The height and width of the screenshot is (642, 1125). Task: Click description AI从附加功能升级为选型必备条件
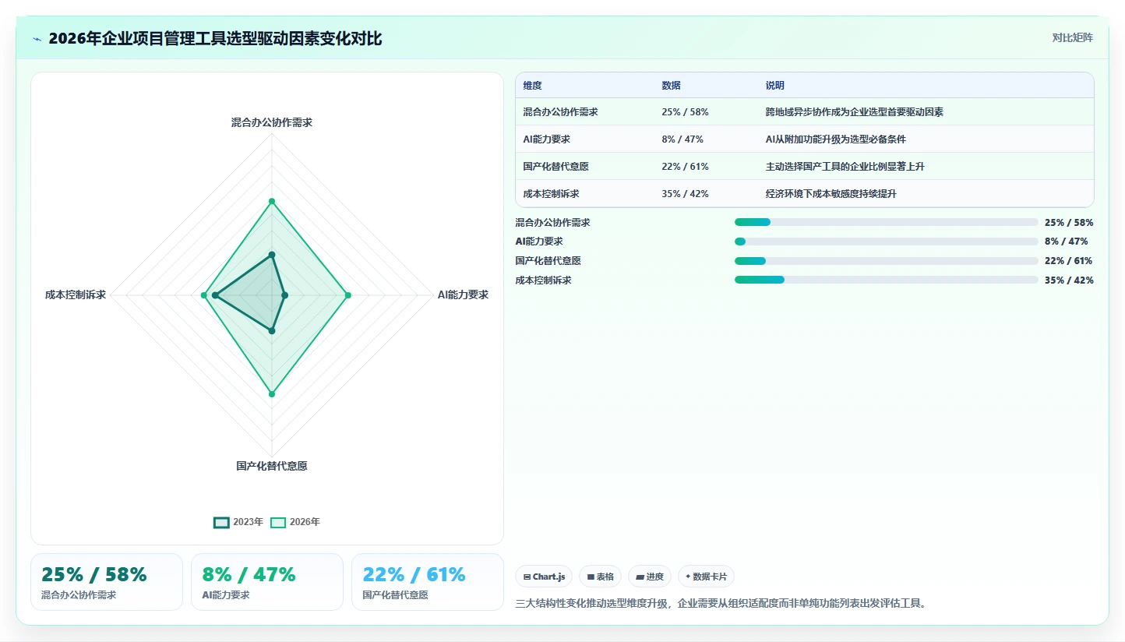tap(836, 139)
